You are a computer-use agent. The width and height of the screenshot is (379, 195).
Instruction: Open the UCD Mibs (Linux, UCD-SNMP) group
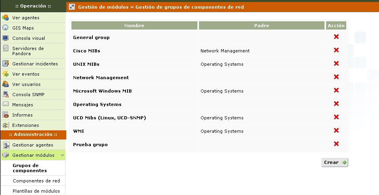pos(110,118)
